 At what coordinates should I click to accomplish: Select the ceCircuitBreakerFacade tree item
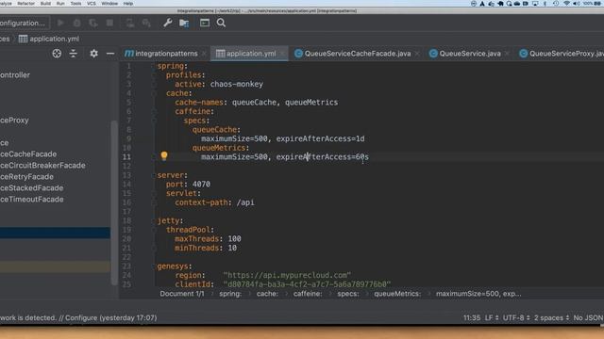pos(42,166)
